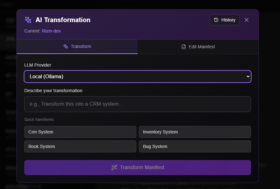Image resolution: width=280 pixels, height=189 pixels.
Task: Switch to the Edit Manifest tab
Action: (x=198, y=47)
